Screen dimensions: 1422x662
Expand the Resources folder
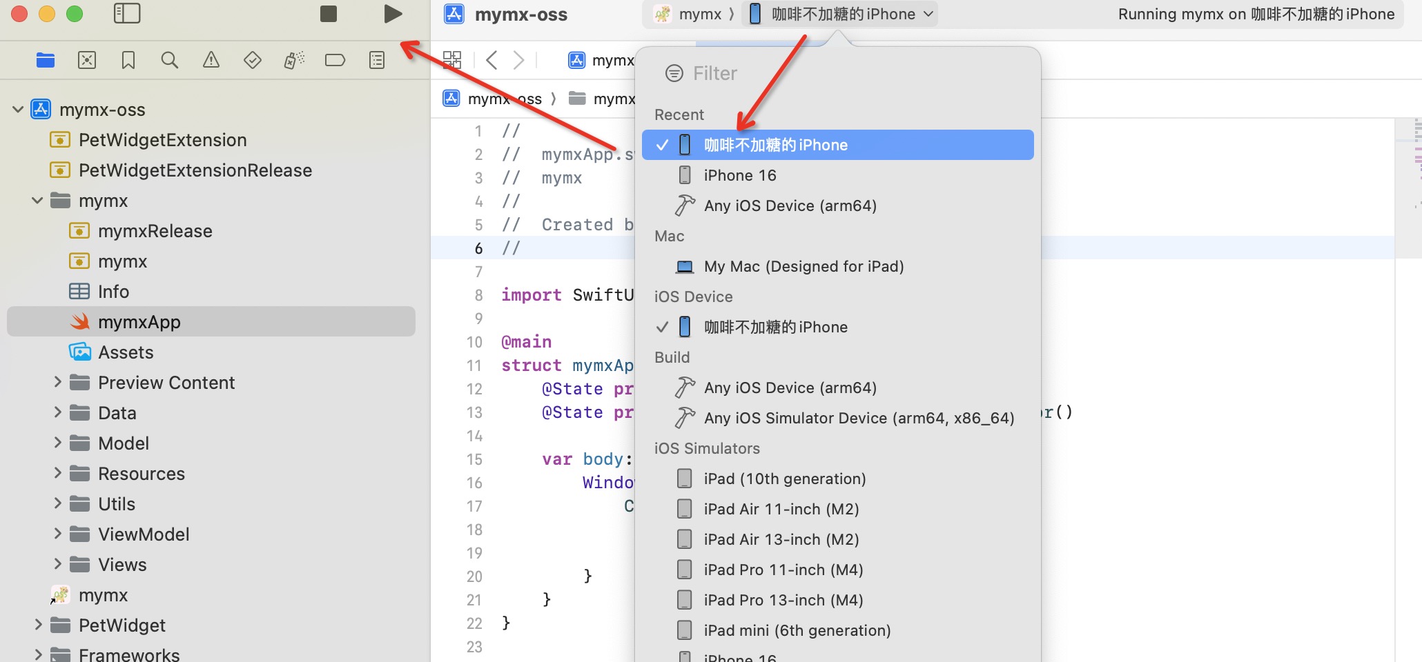[58, 473]
